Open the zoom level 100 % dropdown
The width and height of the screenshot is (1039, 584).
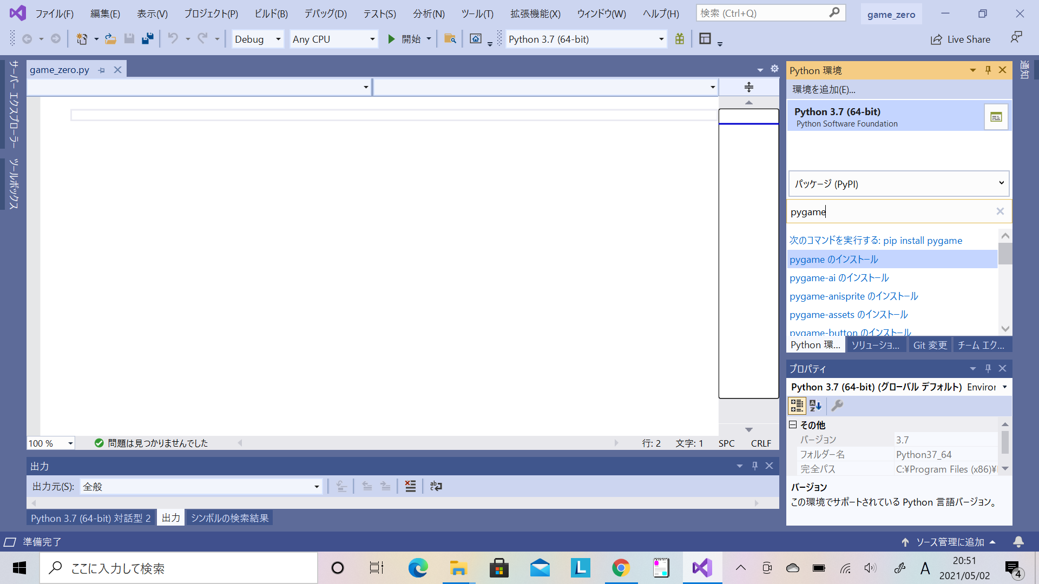pos(51,443)
